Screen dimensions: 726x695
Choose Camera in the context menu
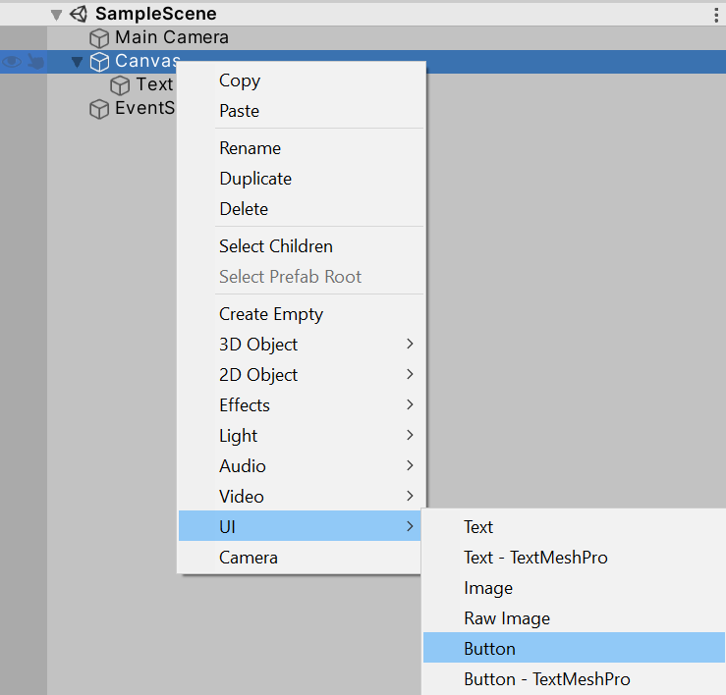click(x=249, y=558)
